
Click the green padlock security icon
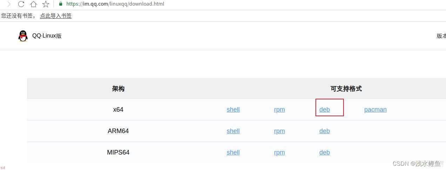(x=61, y=4)
